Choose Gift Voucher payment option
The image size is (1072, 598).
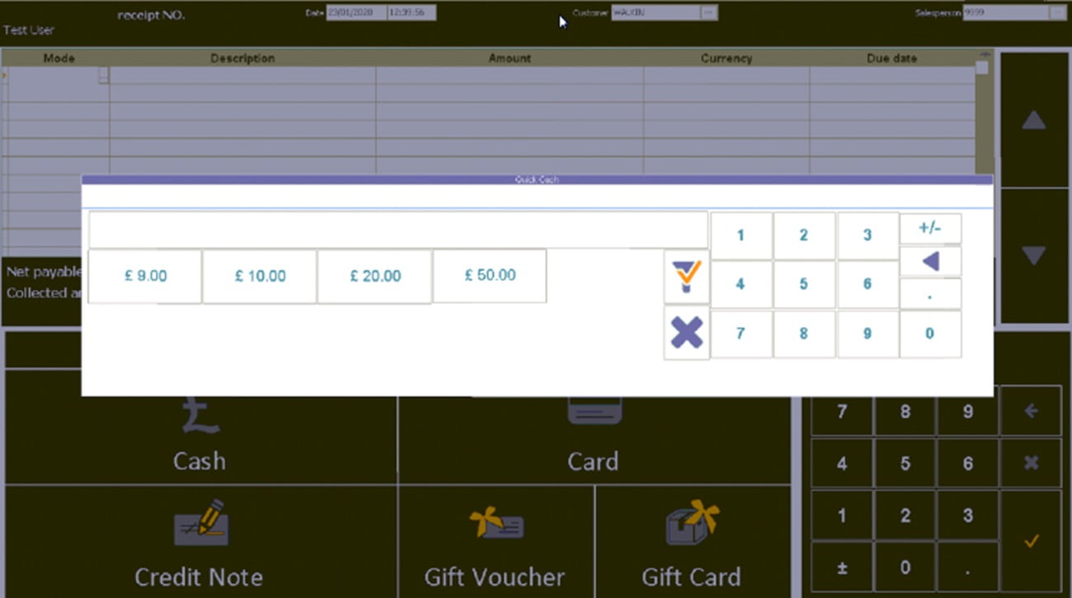pyautogui.click(x=495, y=543)
